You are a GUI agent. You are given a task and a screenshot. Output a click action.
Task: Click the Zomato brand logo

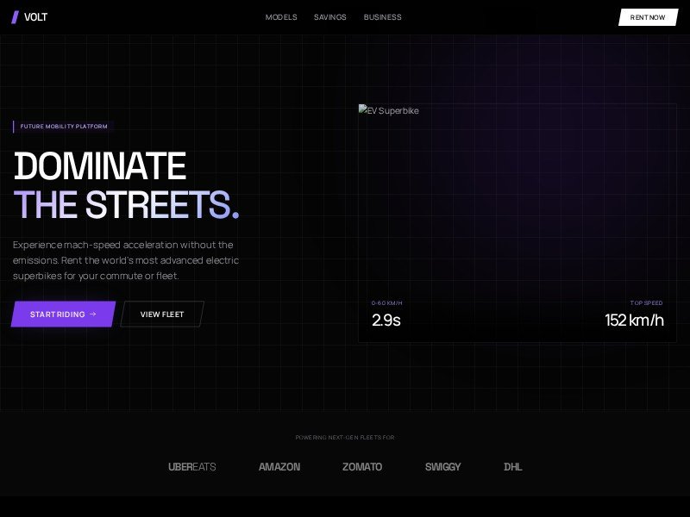click(362, 467)
